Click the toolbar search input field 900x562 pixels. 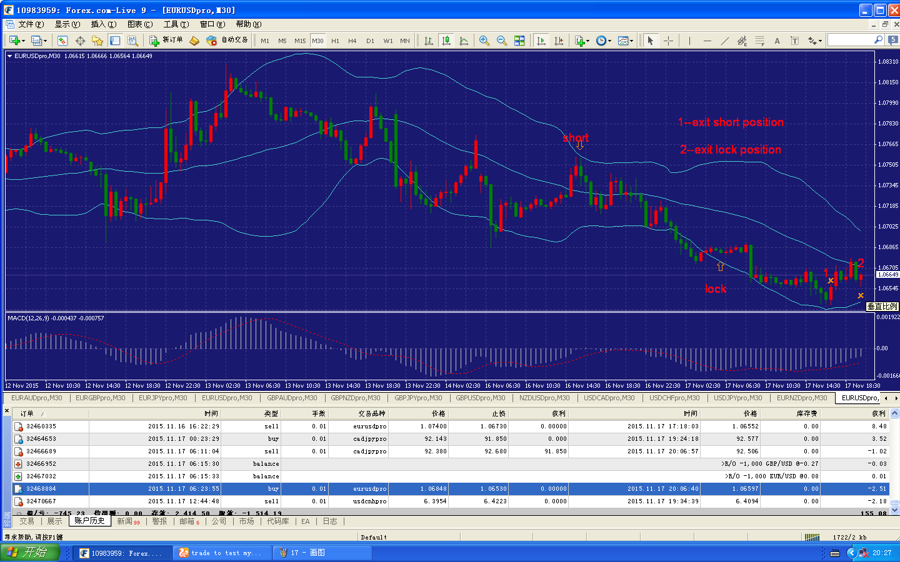coord(850,40)
